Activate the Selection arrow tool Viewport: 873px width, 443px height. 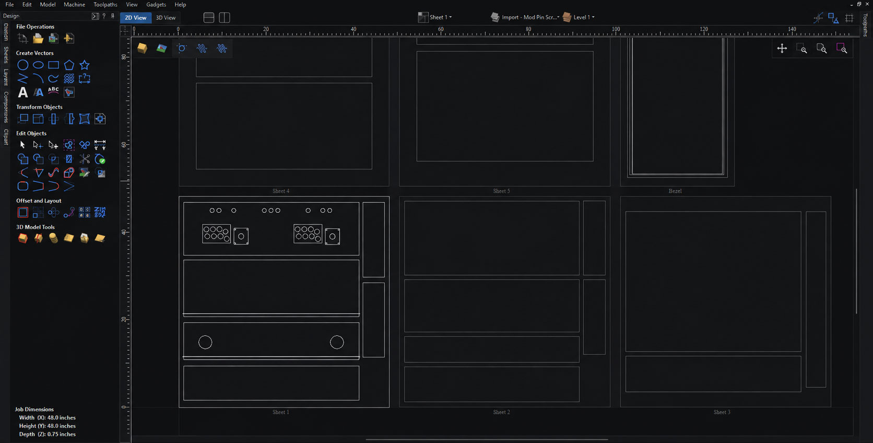[x=22, y=145]
